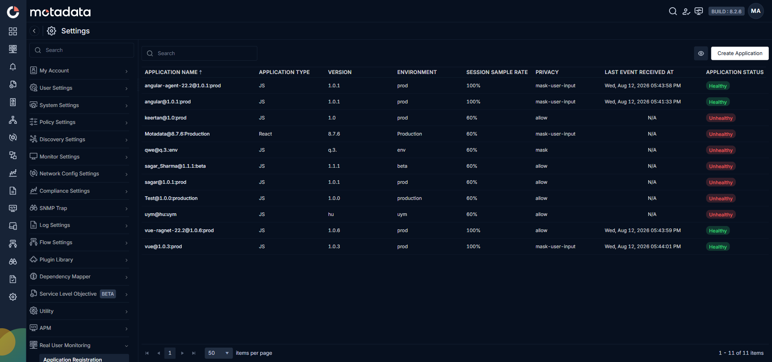Click the monitor health icon in header

tap(699, 11)
